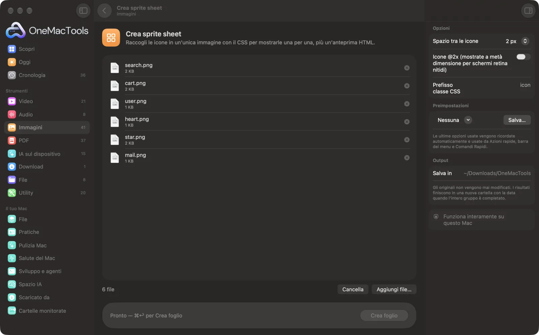
Task: Remove cart.png from the list
Action: point(407,86)
